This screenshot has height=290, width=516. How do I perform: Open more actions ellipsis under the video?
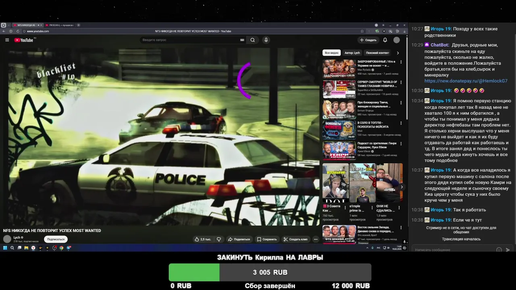pyautogui.click(x=316, y=239)
